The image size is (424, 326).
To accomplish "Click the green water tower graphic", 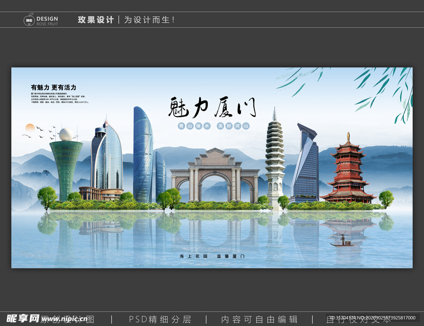I will tap(66, 165).
